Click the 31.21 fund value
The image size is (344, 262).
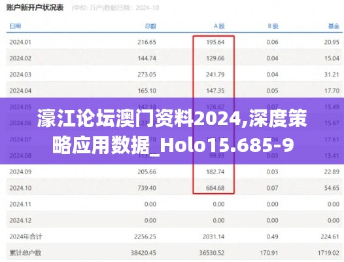tap(332, 75)
